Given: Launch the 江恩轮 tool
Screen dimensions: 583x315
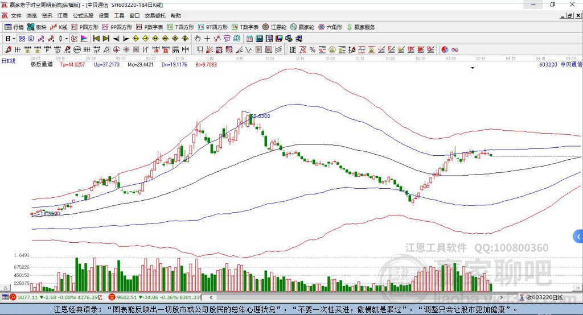Looking at the screenshot, I should [274, 27].
